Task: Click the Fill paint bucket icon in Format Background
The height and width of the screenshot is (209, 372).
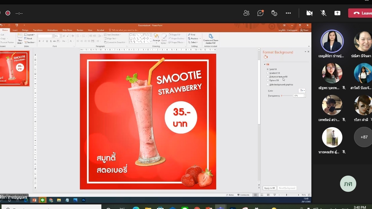Action: click(x=266, y=57)
